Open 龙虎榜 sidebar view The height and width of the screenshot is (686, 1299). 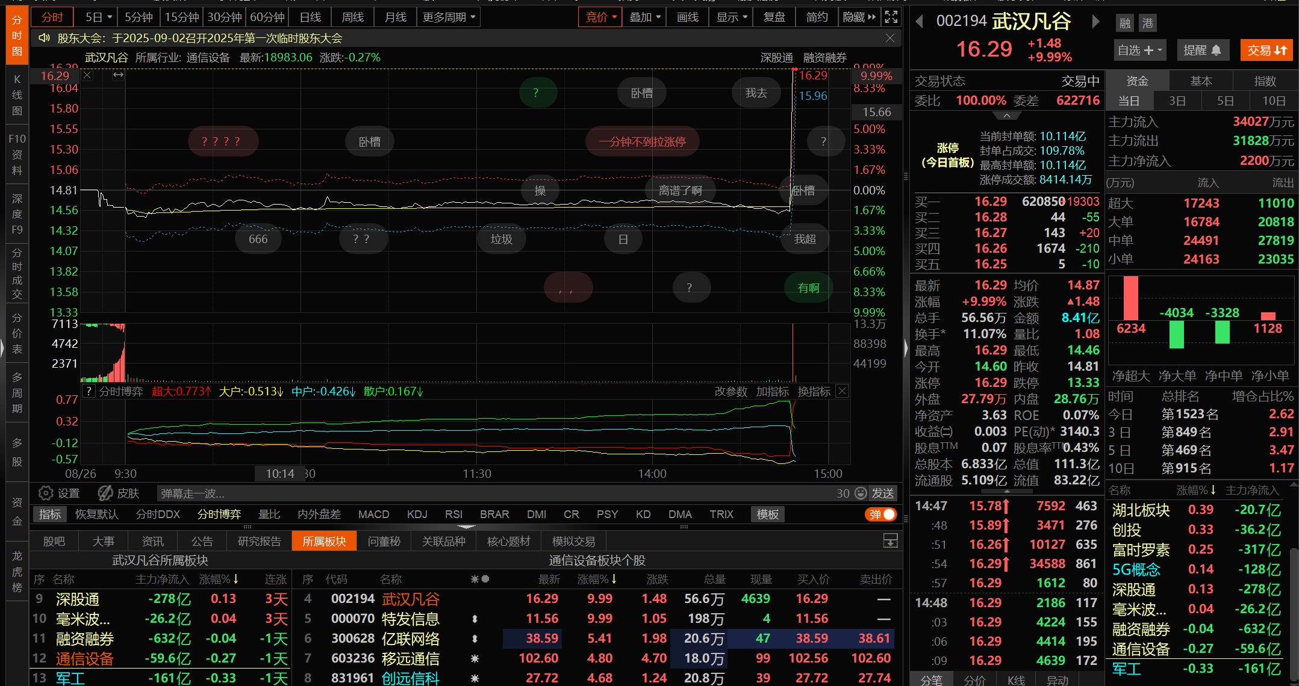pyautogui.click(x=17, y=571)
